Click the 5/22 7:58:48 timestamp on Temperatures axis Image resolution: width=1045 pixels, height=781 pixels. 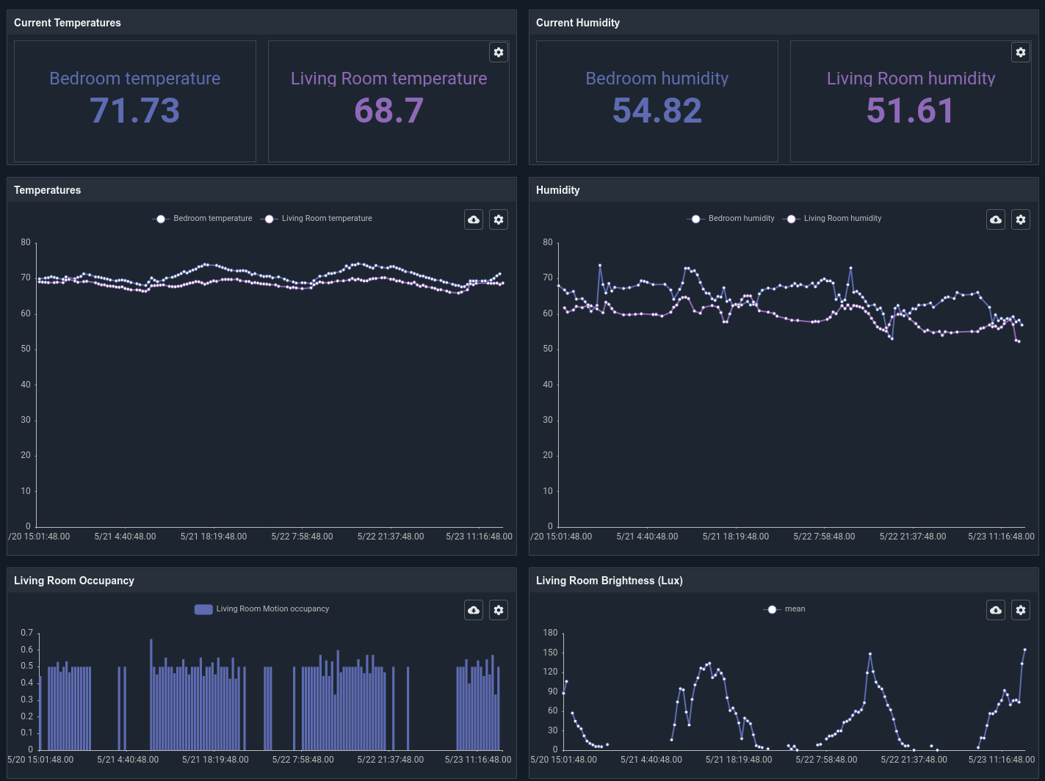point(302,537)
